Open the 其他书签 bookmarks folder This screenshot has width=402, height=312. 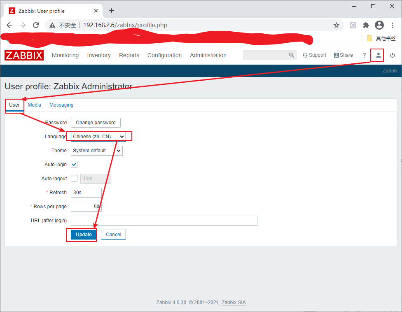pyautogui.click(x=381, y=38)
